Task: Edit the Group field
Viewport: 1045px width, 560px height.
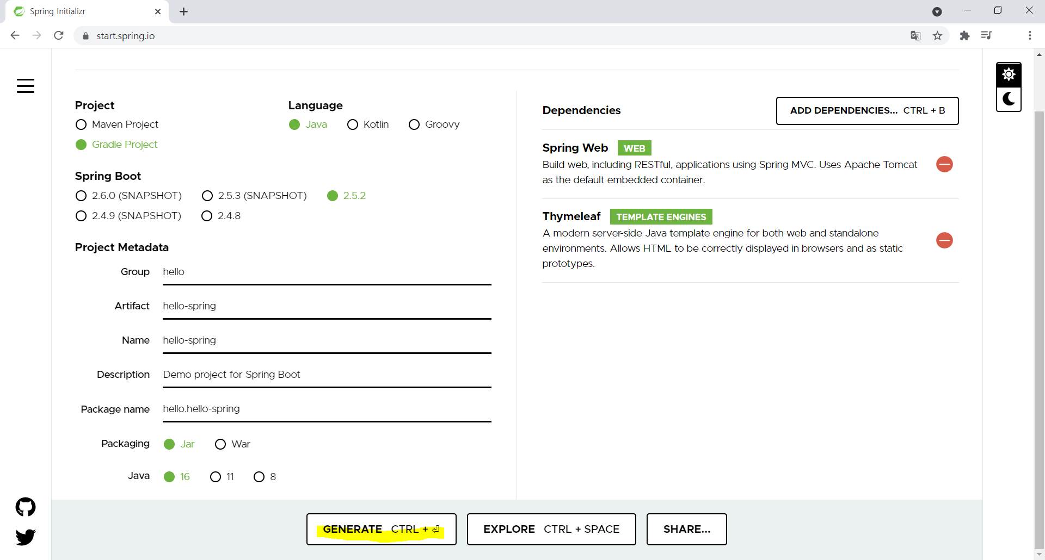Action: click(327, 272)
